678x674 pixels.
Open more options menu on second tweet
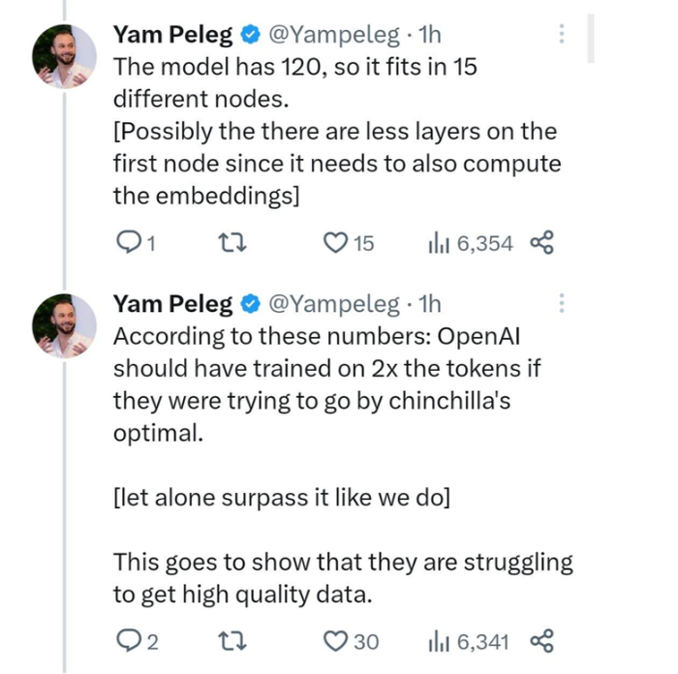pyautogui.click(x=562, y=304)
